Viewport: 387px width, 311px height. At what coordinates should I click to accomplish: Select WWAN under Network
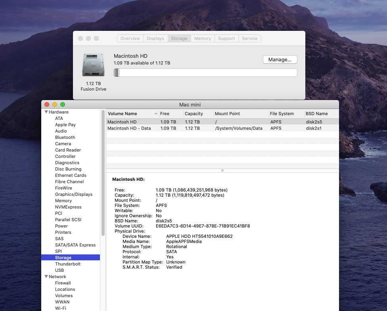[x=62, y=302]
